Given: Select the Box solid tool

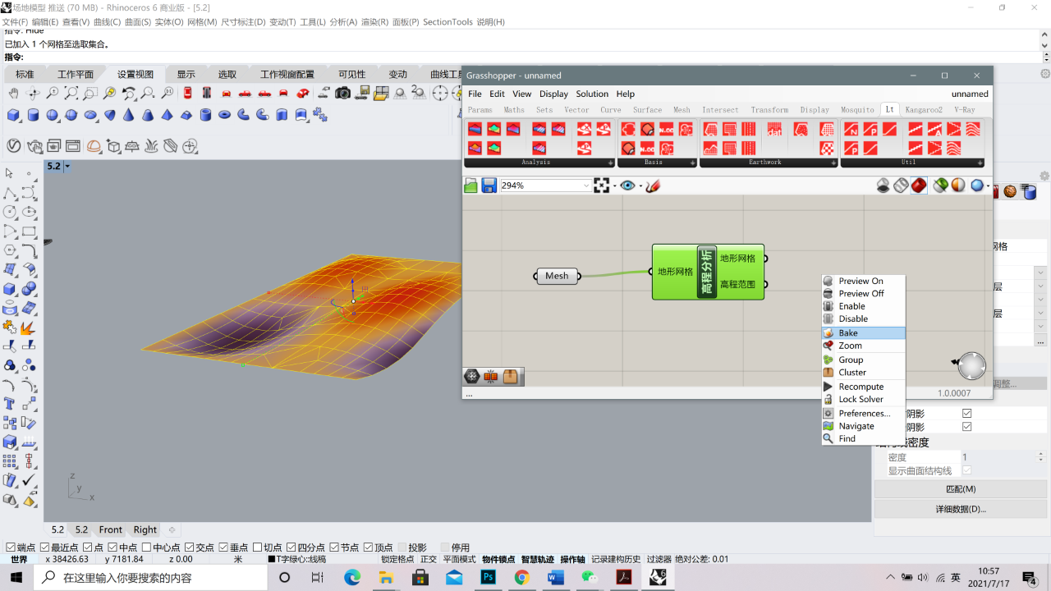Looking at the screenshot, I should pyautogui.click(x=14, y=115).
